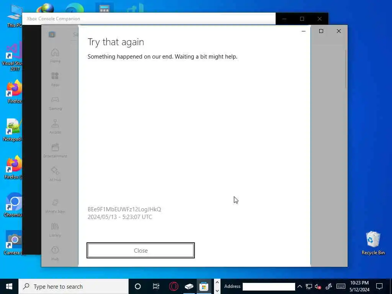Viewport: 392px width, 294px height.
Task: Click the error code BEe9F1MbEUWFz12LogJHkQ
Action: 124,209
